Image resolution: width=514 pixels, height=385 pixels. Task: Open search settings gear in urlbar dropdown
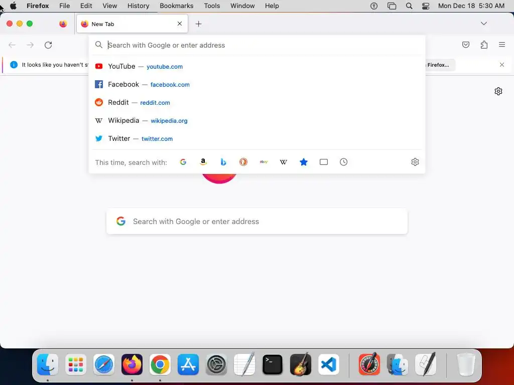pos(415,162)
